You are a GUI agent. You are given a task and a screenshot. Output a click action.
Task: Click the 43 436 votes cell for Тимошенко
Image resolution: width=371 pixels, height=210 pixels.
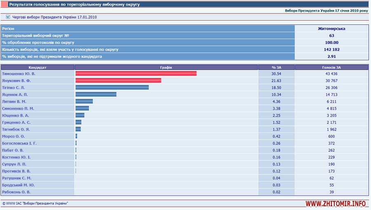tap(331, 73)
